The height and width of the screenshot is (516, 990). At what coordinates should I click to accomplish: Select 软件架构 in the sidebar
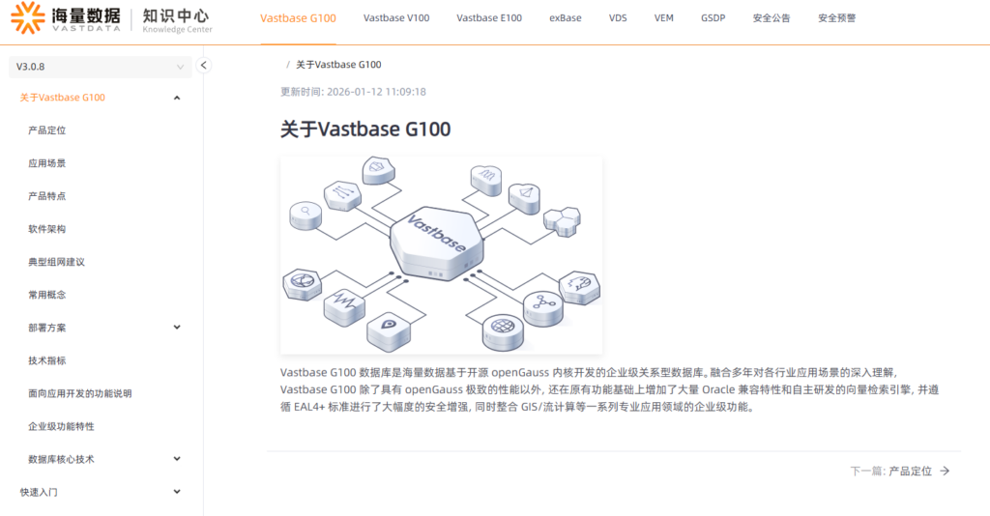[46, 229]
